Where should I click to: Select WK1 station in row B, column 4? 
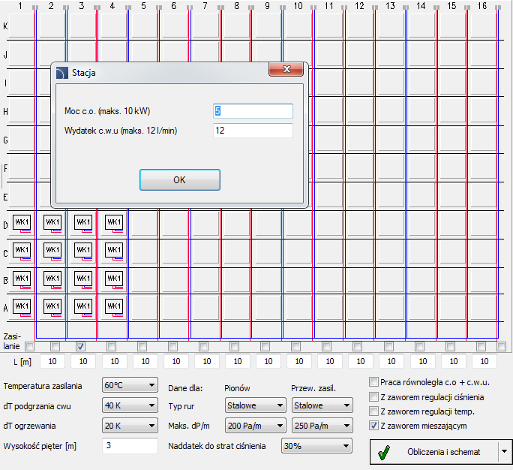tap(114, 279)
